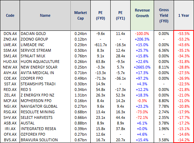Select the Z ENERGYX FPO NZ market cap 1.31bn
Viewport: 194px width, 143px height.
click(81, 95)
